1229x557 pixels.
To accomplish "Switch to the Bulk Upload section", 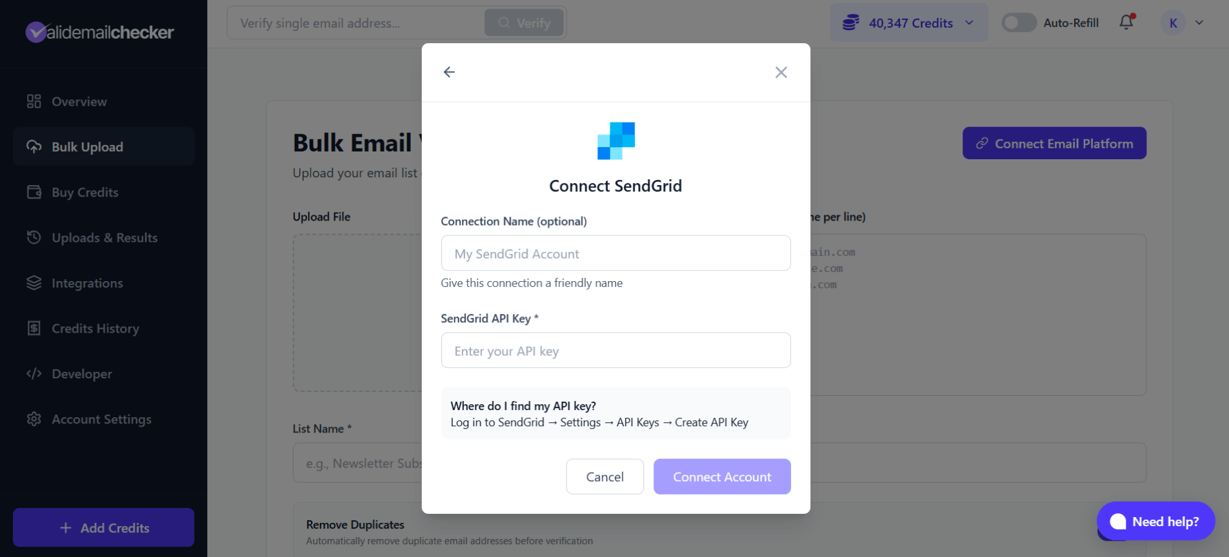I will click(x=87, y=146).
